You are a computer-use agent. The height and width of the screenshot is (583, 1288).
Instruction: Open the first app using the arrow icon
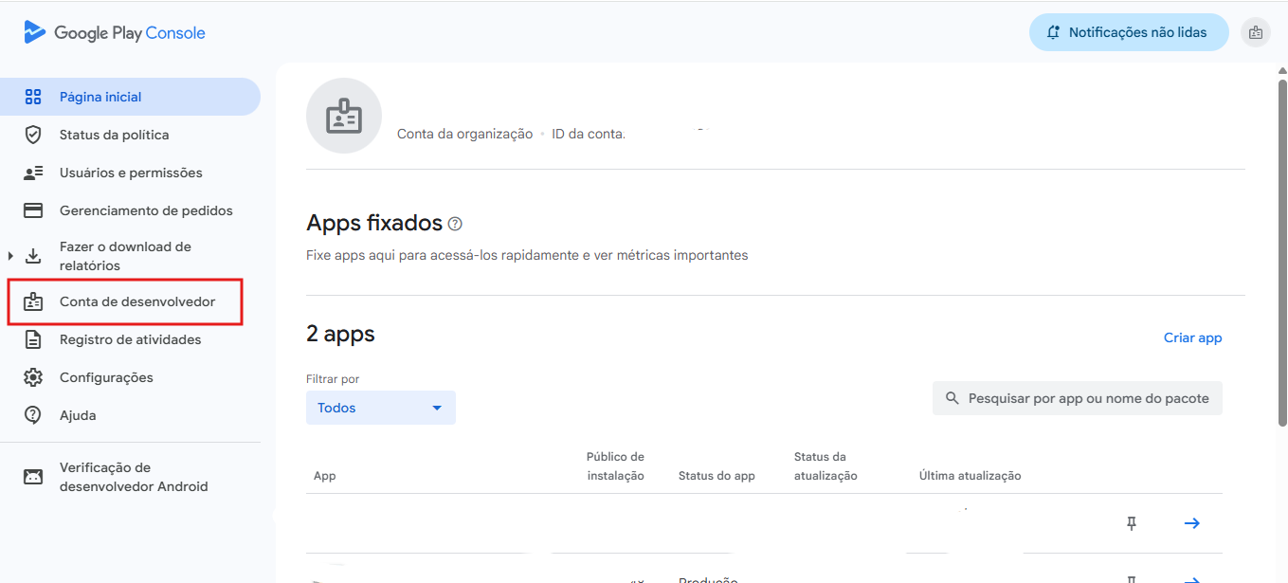(1191, 523)
